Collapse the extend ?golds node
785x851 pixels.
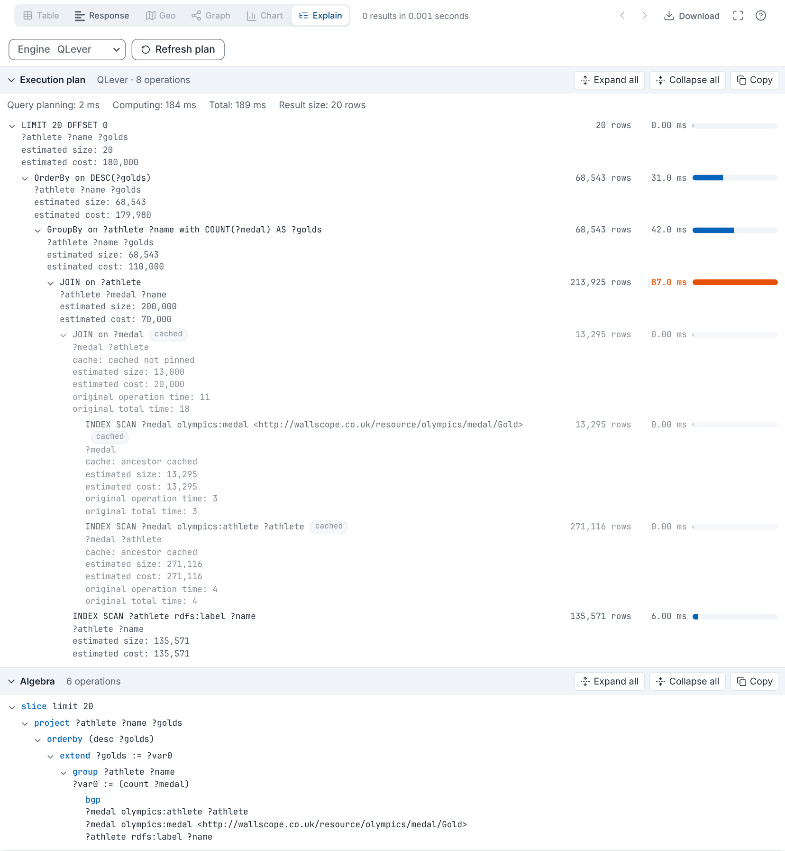coord(51,757)
